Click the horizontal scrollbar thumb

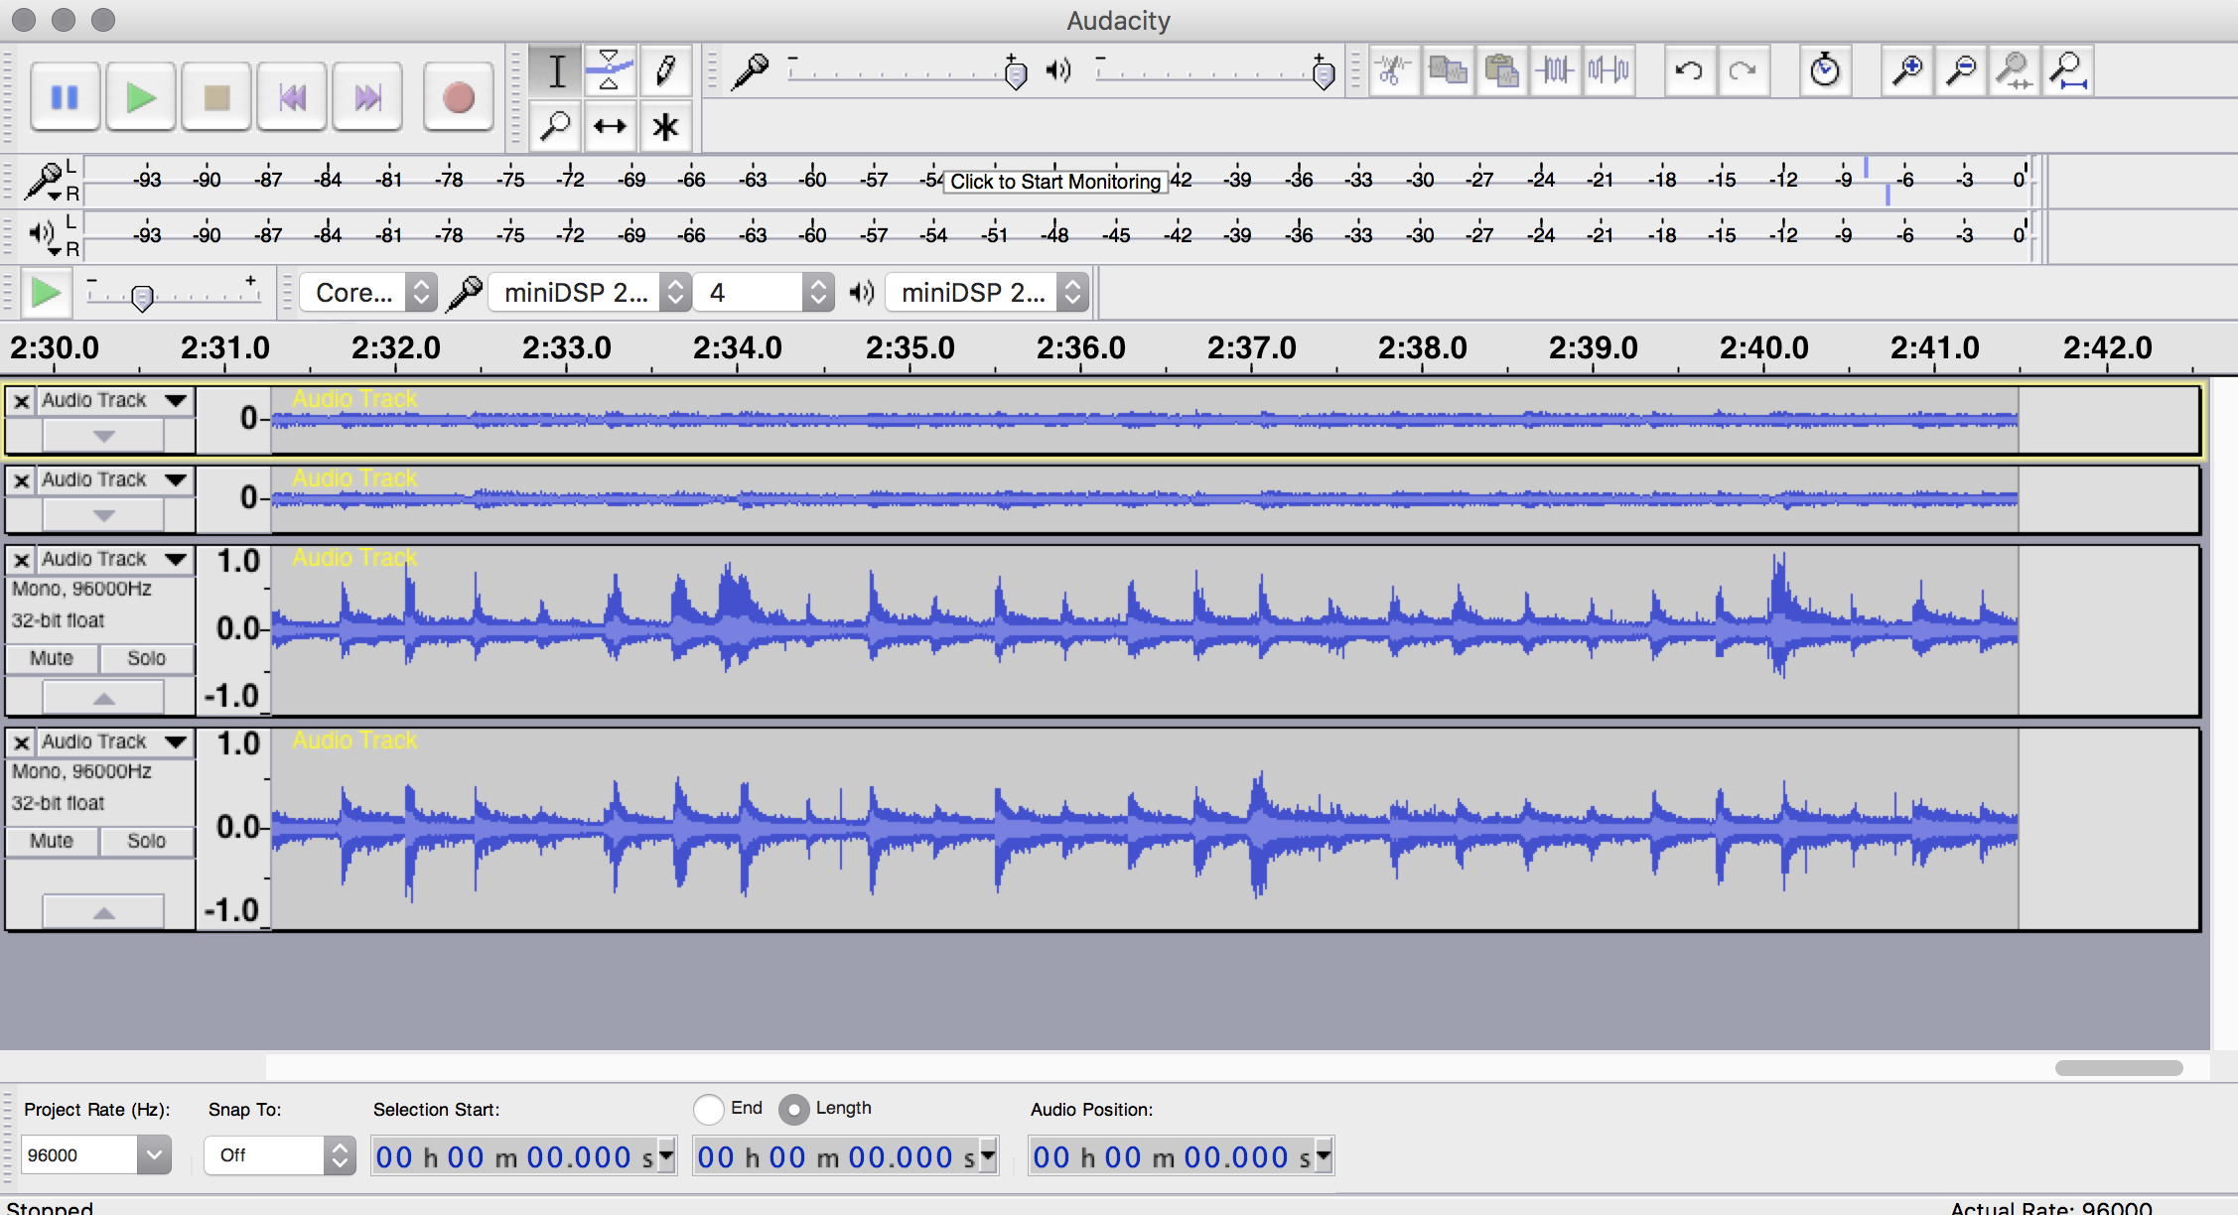pyautogui.click(x=2119, y=1068)
